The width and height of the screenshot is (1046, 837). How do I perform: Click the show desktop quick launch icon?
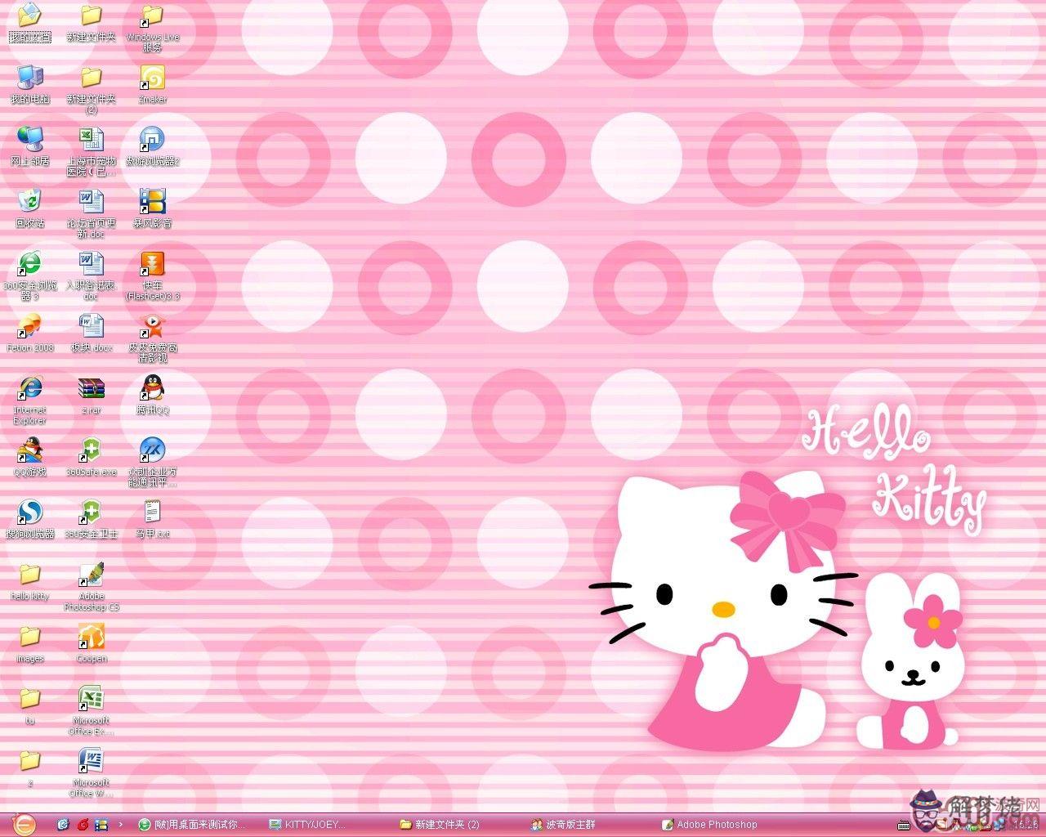point(101,825)
